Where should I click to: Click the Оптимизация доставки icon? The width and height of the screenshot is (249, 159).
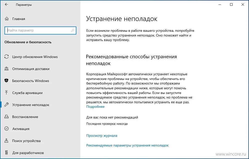tap(6, 69)
